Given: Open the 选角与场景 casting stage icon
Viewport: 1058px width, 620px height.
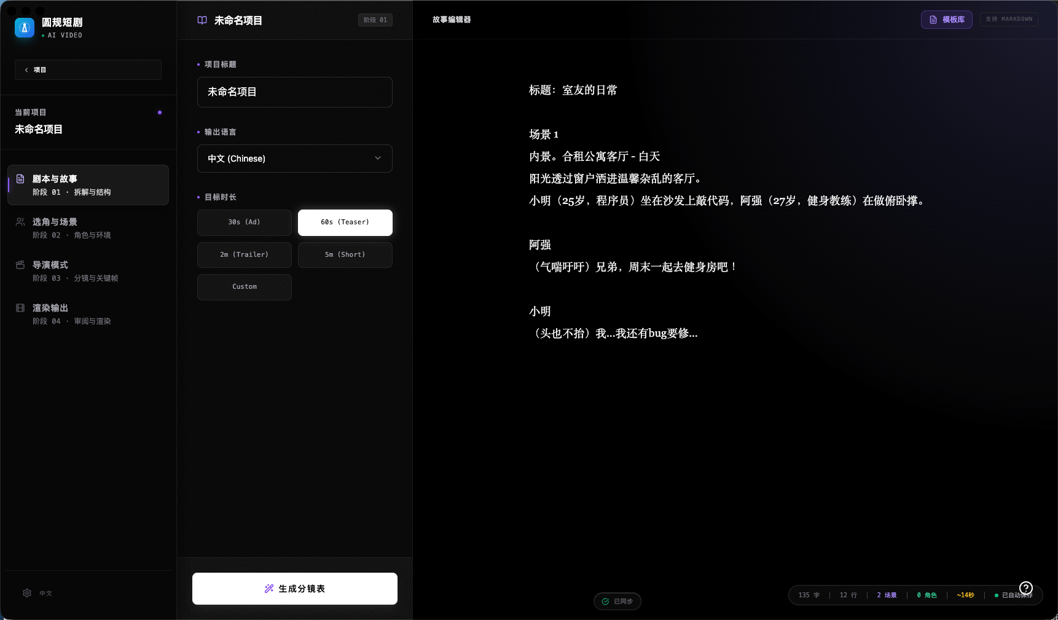Looking at the screenshot, I should (x=20, y=222).
